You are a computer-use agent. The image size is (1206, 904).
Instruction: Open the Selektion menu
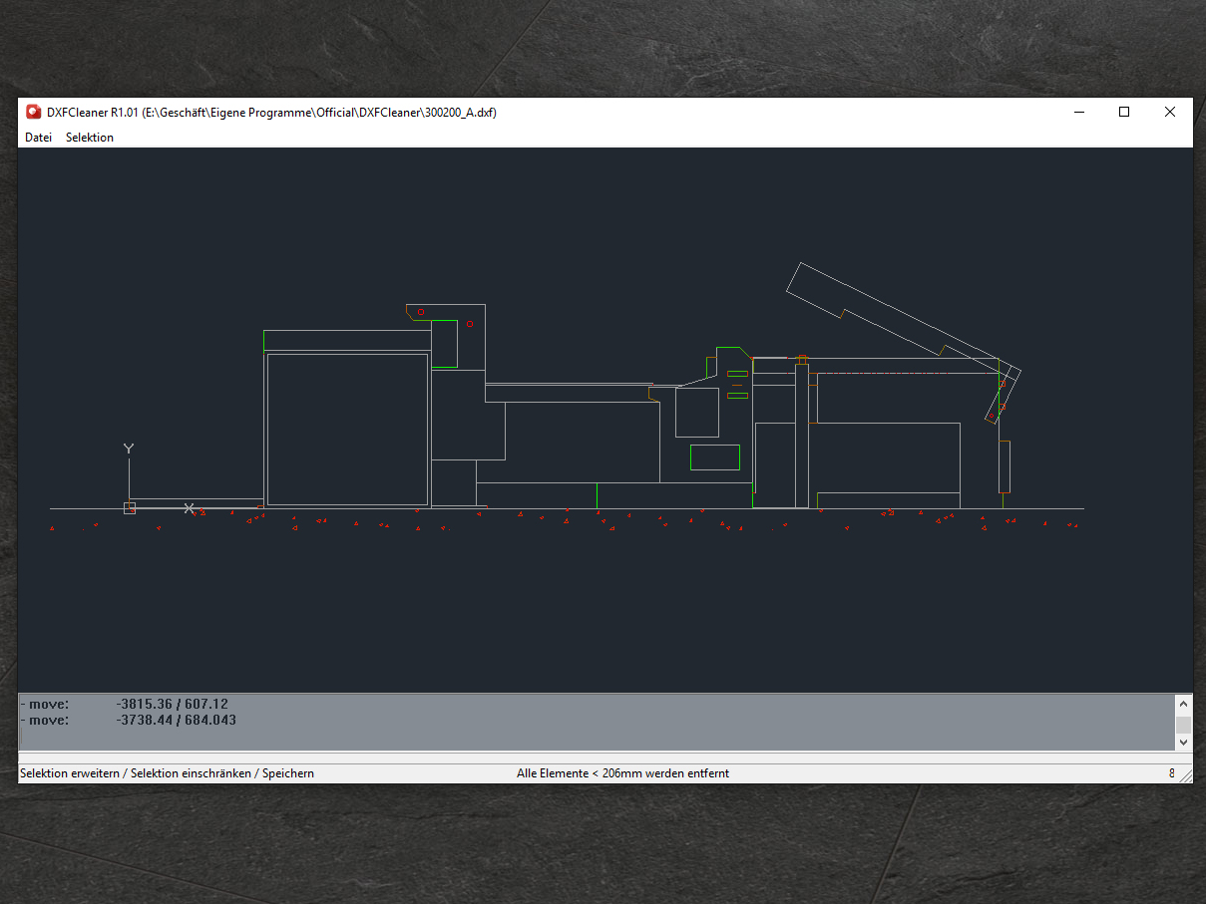pos(90,138)
